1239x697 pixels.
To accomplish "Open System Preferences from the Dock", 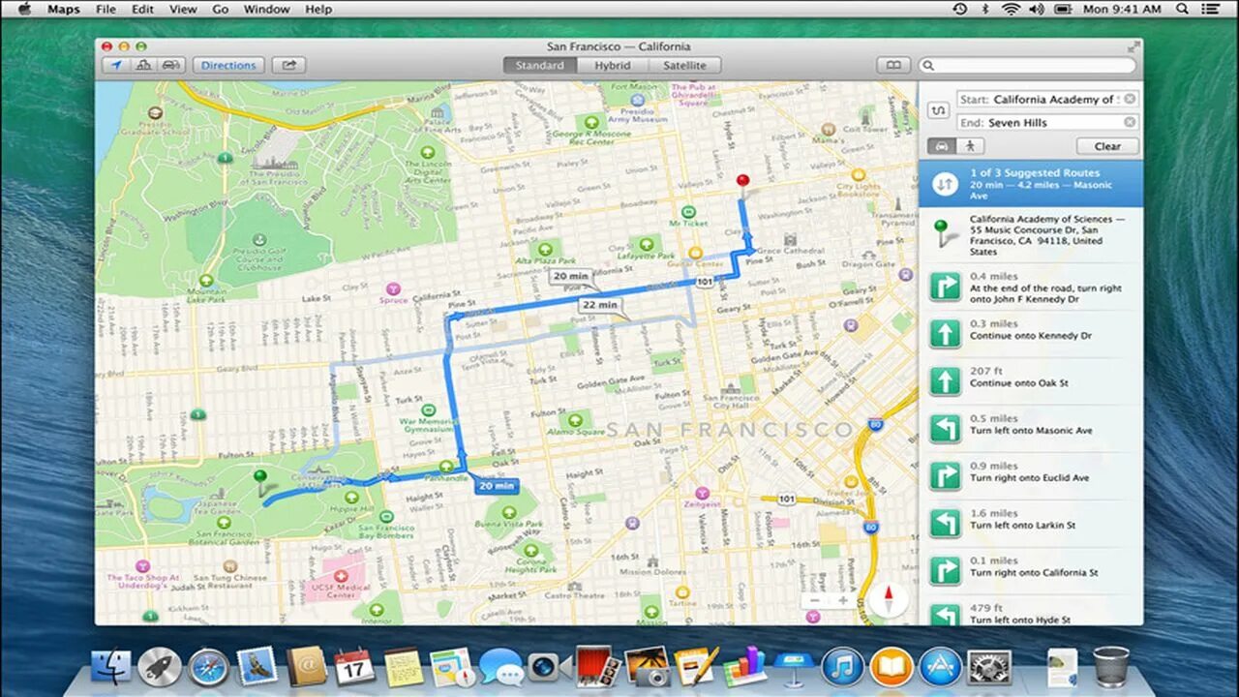I will pyautogui.click(x=989, y=667).
